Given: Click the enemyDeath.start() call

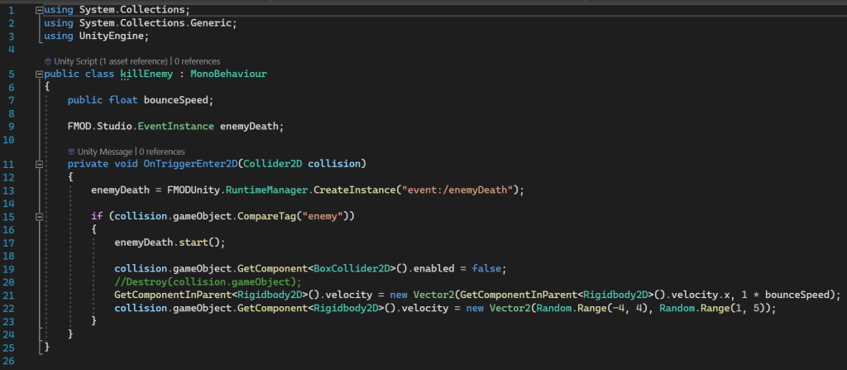Looking at the screenshot, I should coord(170,243).
